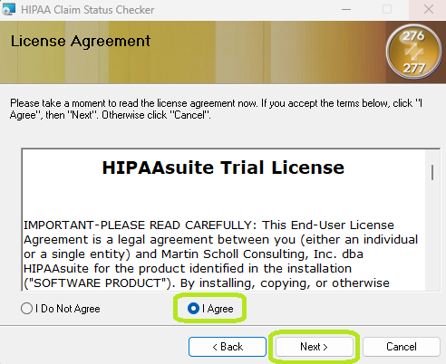Click the 'HIPAAsuite Trial License' heading
The image size is (446, 364).
tap(223, 168)
